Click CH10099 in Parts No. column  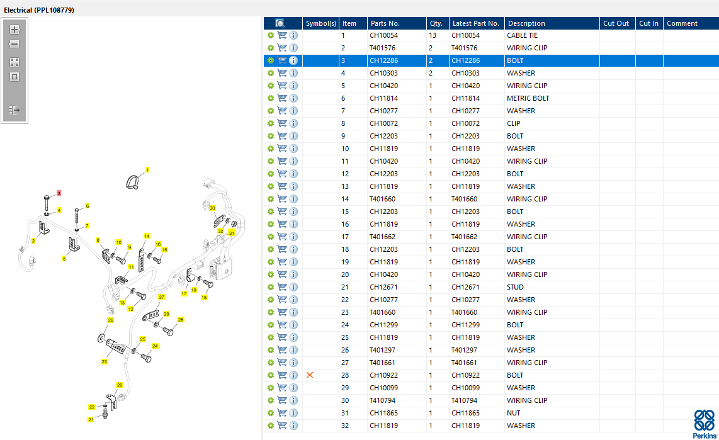click(x=384, y=388)
